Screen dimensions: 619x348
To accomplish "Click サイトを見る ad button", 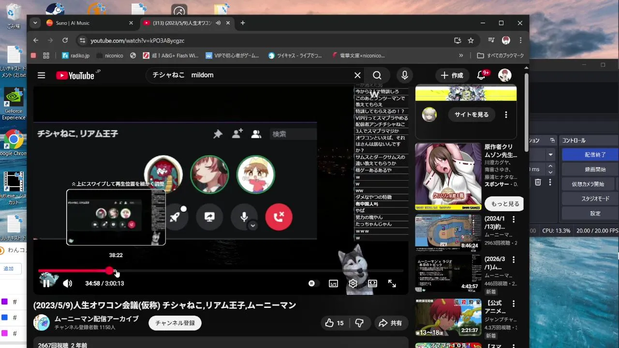I will coord(472,115).
